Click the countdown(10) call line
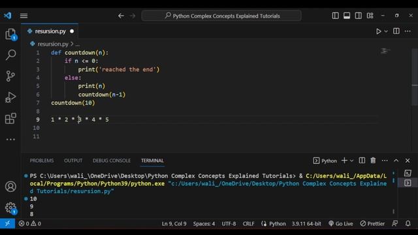The width and height of the screenshot is (418, 235). point(72,102)
